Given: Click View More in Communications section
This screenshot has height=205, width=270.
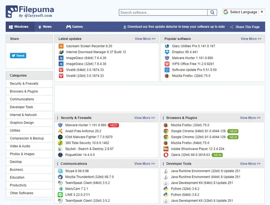Looking at the screenshot, I should [145, 164].
